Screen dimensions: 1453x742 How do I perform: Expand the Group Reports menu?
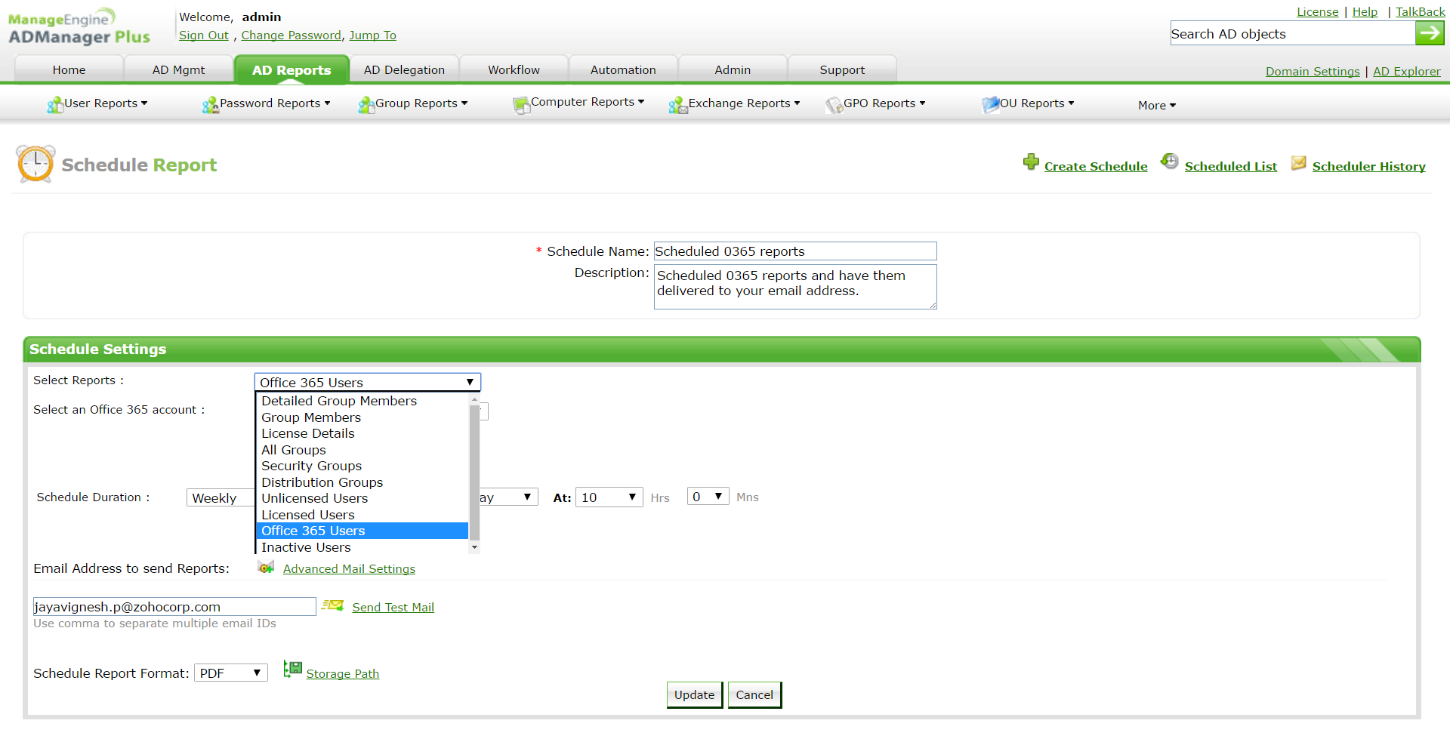421,103
